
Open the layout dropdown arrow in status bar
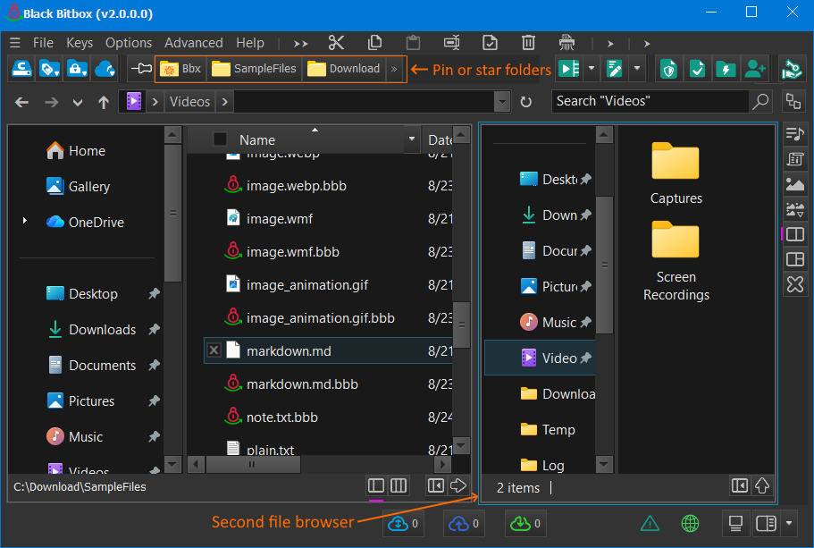coord(789,523)
